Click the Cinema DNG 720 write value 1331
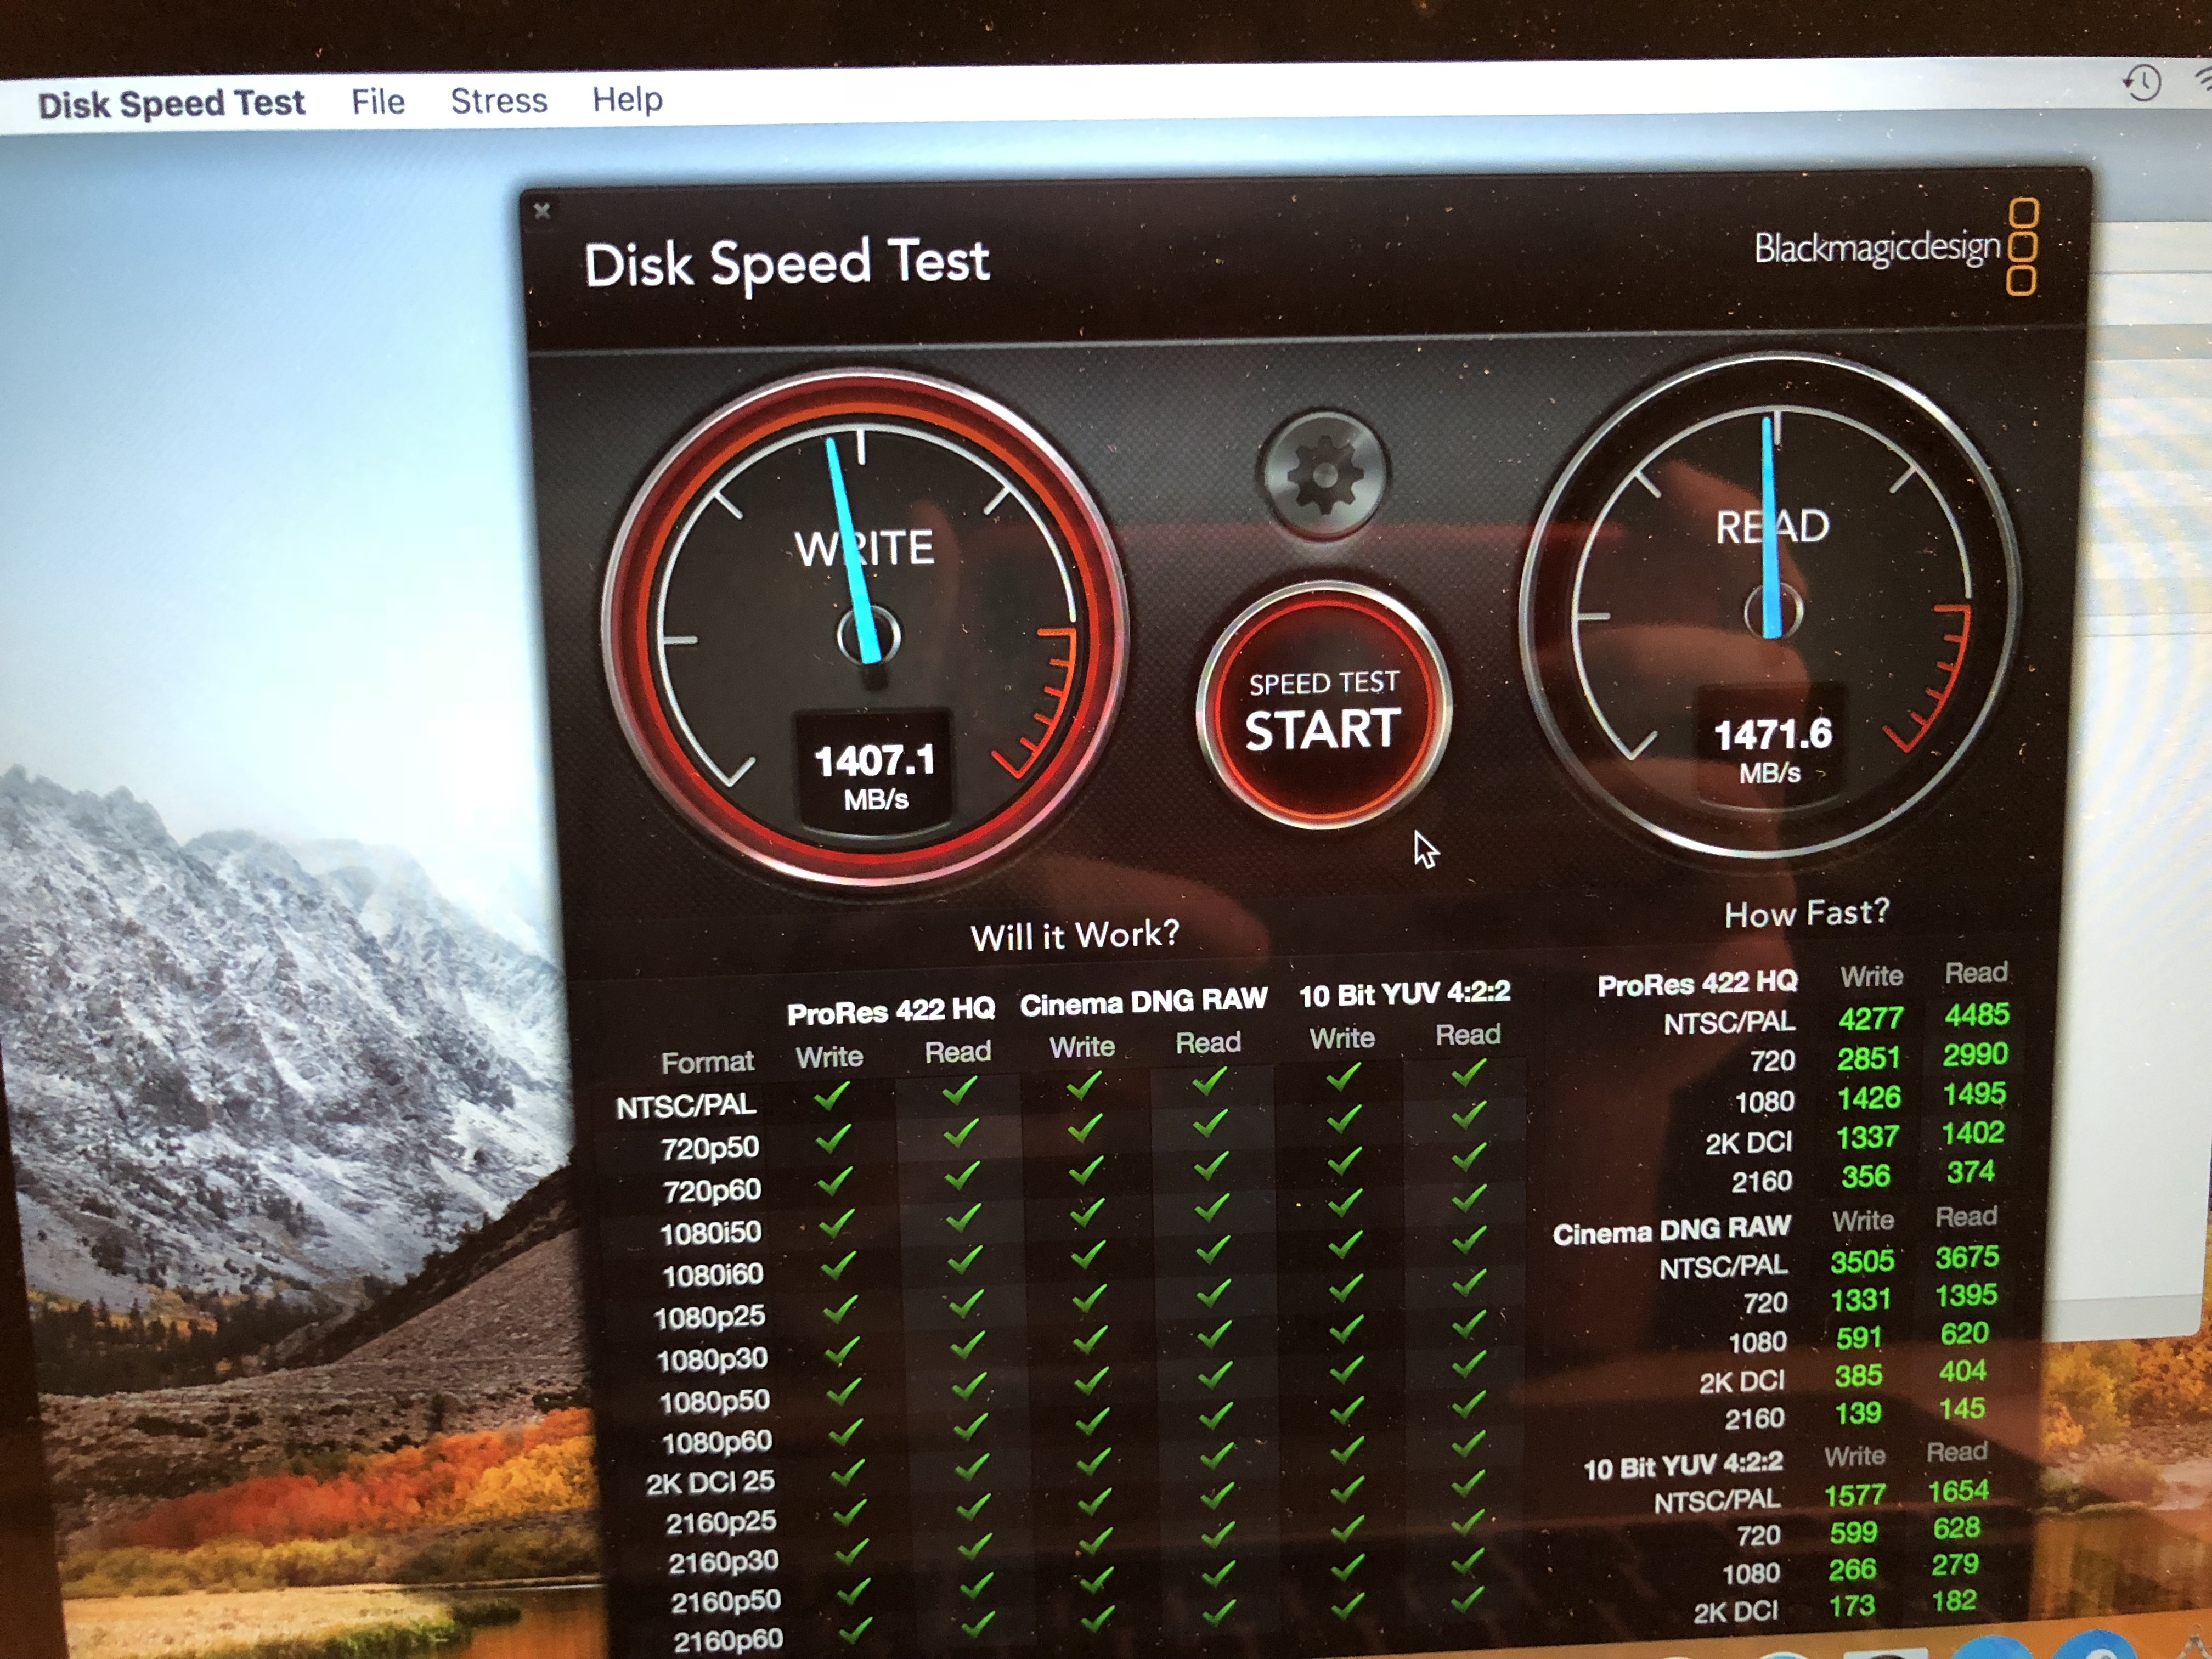The width and height of the screenshot is (2212, 1659). pyautogui.click(x=1860, y=1299)
